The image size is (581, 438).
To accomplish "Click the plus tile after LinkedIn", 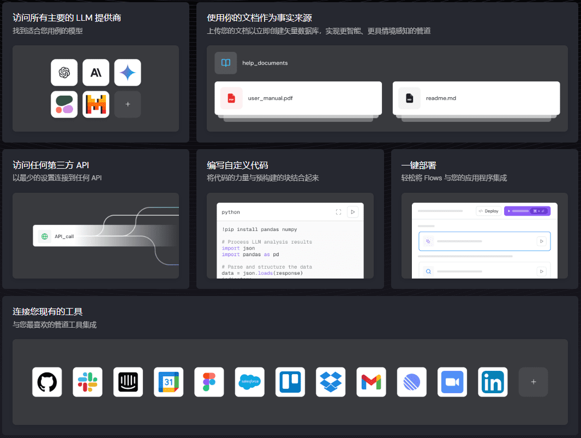I will click(x=533, y=382).
